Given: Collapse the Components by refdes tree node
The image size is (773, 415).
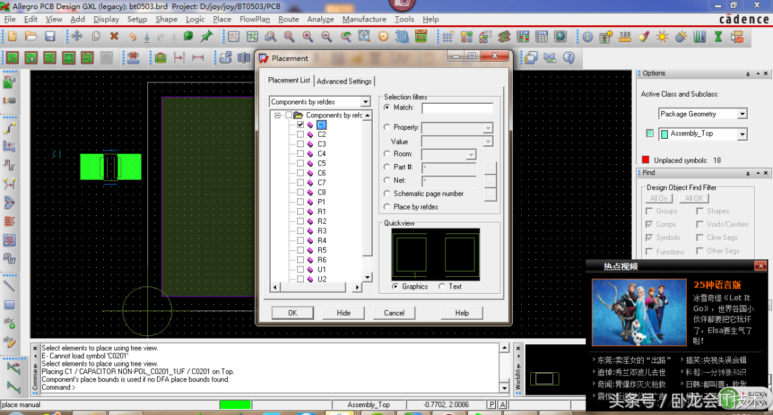Looking at the screenshot, I should click(278, 115).
